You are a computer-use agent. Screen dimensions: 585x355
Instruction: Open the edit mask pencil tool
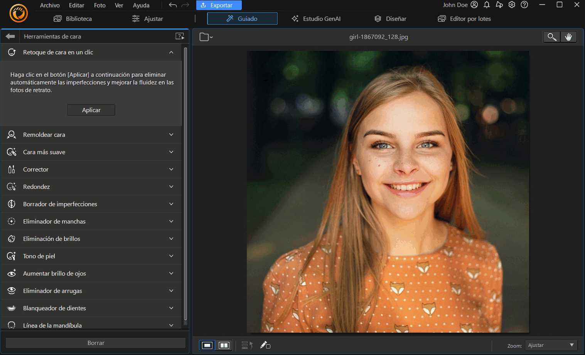[265, 345]
